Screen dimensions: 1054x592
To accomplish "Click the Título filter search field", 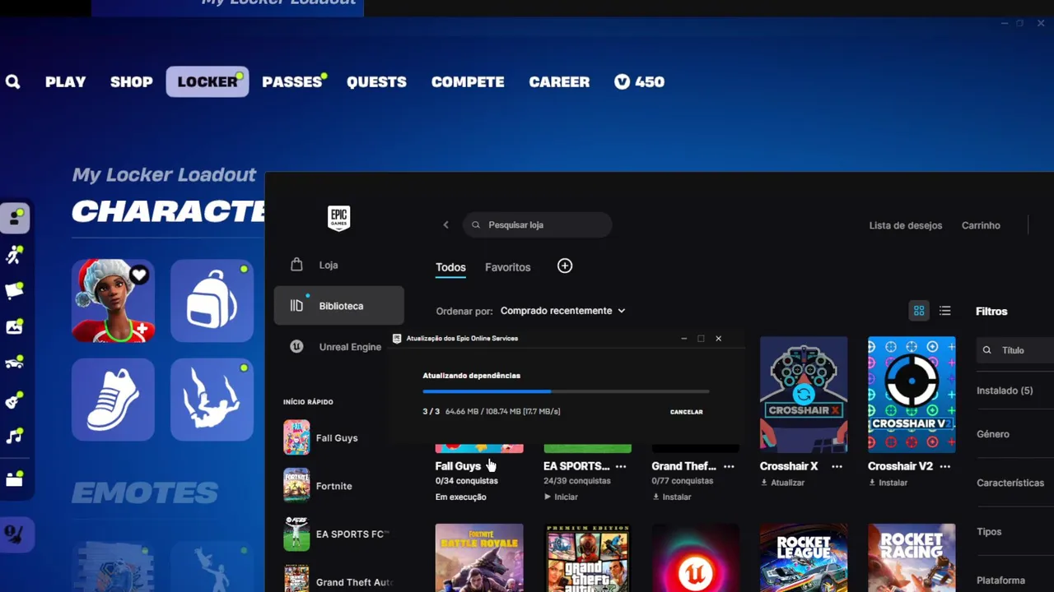I will pos(1015,350).
